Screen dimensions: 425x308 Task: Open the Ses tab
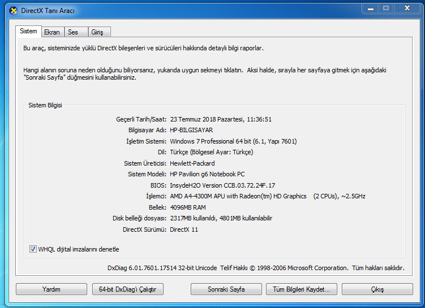[x=76, y=32]
